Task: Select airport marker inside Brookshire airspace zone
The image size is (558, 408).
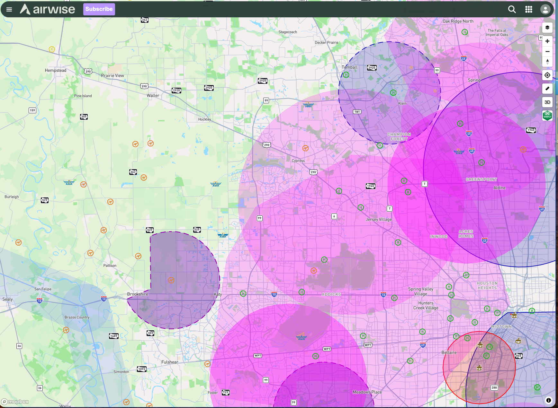Action: click(x=171, y=280)
